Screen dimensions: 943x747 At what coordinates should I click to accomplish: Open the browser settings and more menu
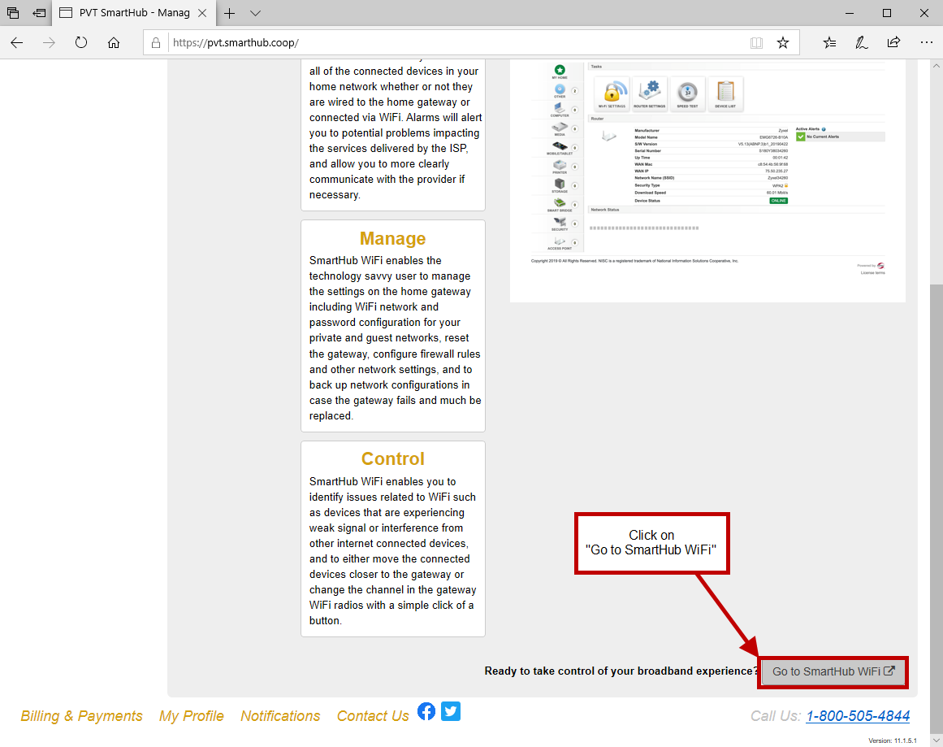click(926, 43)
